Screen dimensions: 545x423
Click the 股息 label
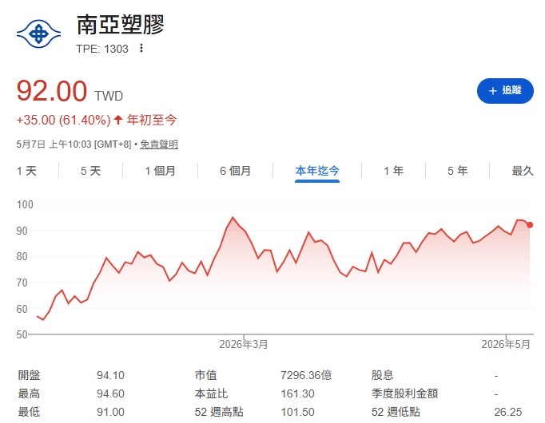[382, 375]
